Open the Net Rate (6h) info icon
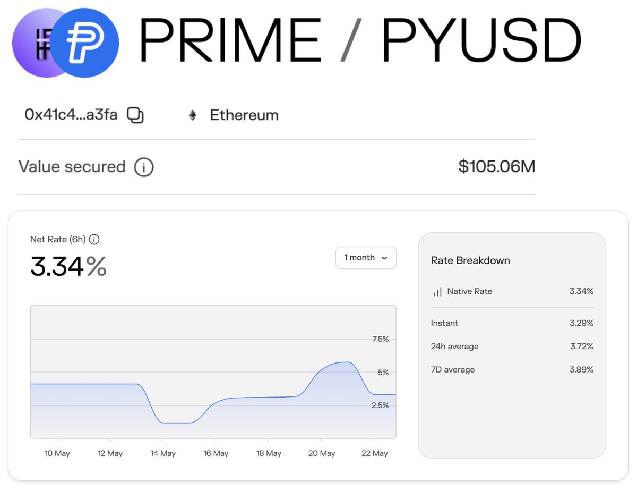The height and width of the screenshot is (490, 637). (x=94, y=240)
